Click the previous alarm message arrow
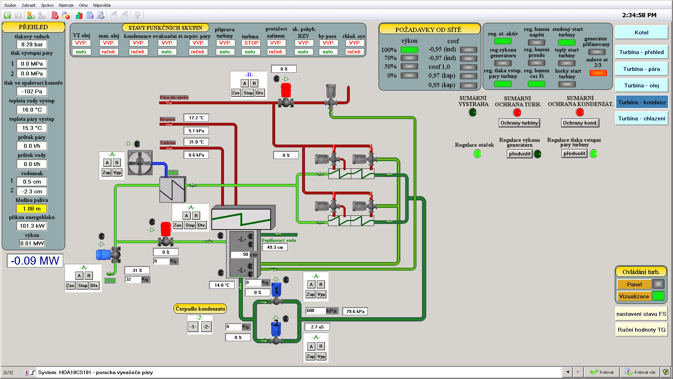 (x=567, y=372)
